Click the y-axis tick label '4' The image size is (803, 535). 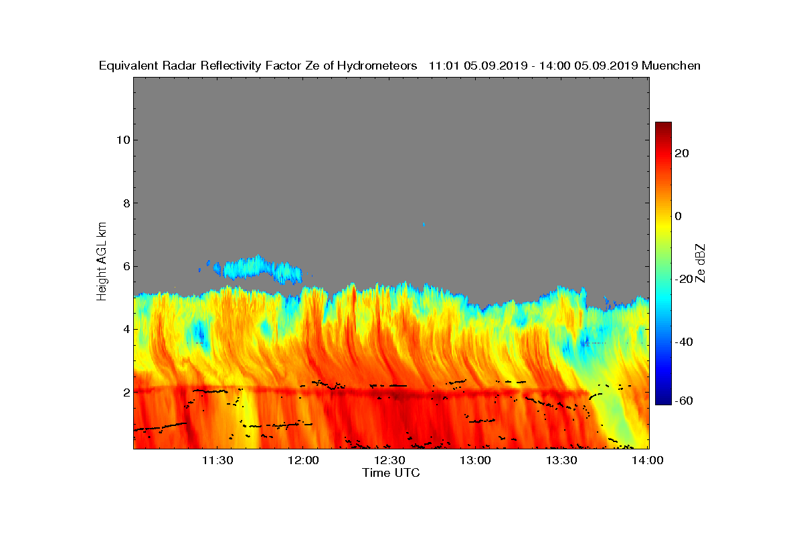[125, 329]
